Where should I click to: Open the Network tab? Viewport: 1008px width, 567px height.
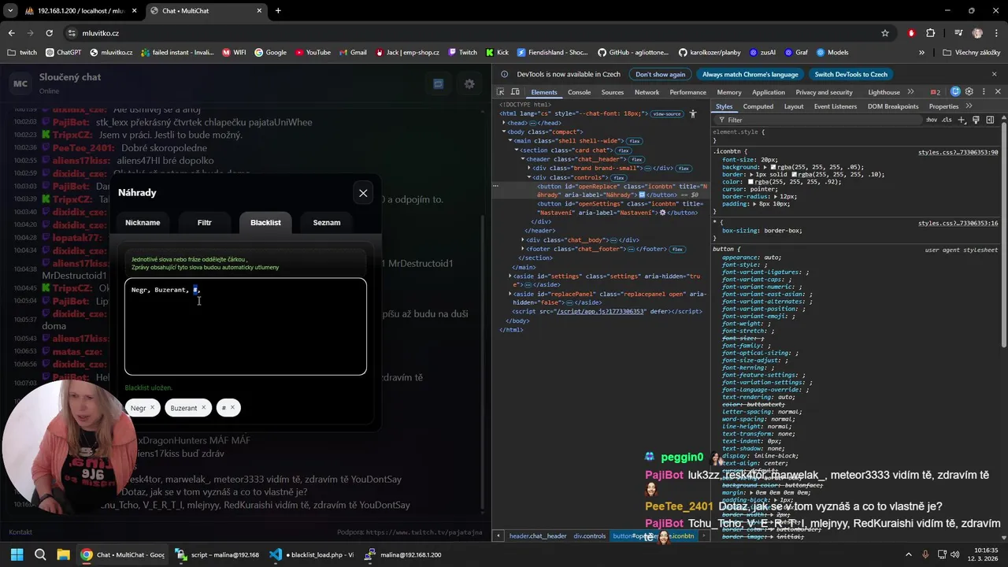[x=647, y=92]
